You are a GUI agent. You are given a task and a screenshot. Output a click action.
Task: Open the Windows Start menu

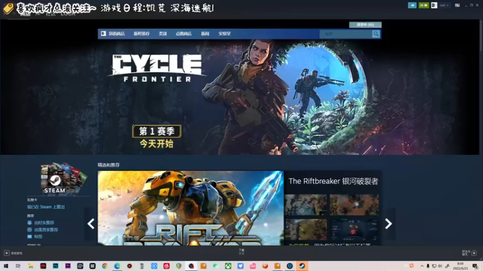click(5, 266)
